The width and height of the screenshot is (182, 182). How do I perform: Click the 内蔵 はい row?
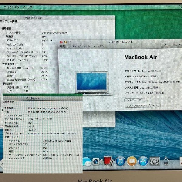click(28, 151)
